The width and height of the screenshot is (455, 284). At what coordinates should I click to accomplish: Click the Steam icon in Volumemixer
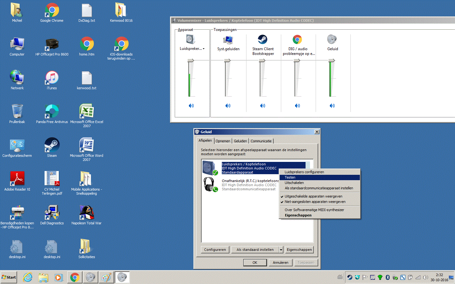click(x=263, y=39)
